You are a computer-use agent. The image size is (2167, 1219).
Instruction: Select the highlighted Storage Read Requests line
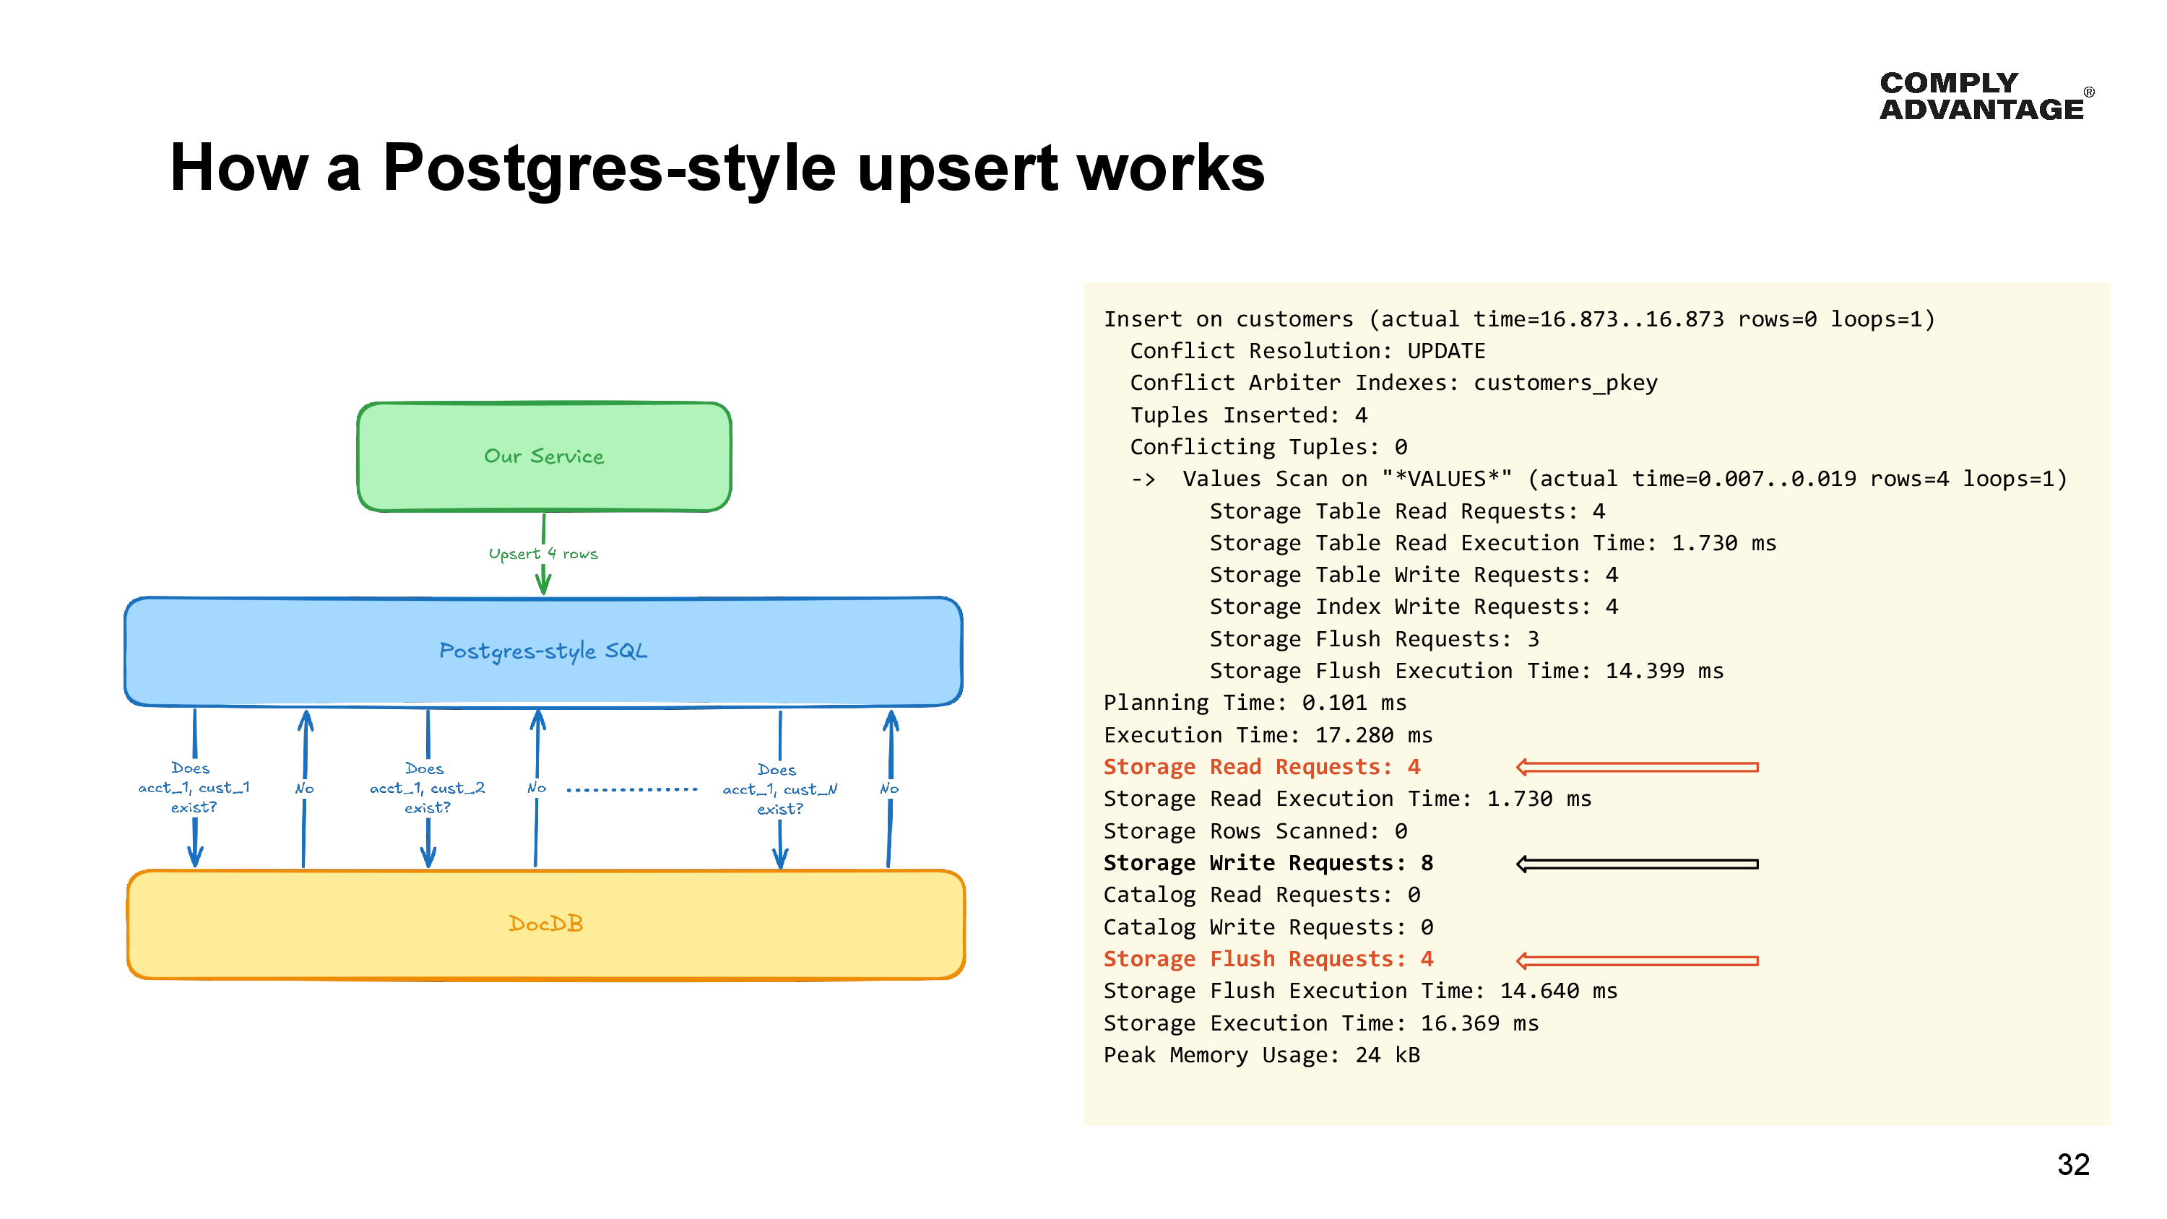click(x=1264, y=766)
